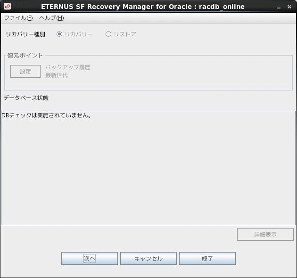
Task: Click the バックアップ履歴 label
Action: [x=68, y=67]
